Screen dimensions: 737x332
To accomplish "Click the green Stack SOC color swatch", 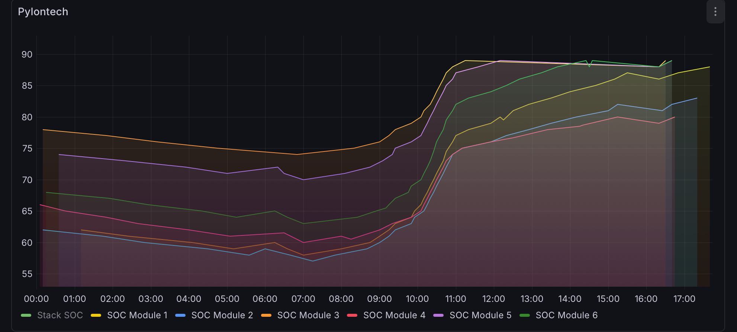I will [x=26, y=315].
